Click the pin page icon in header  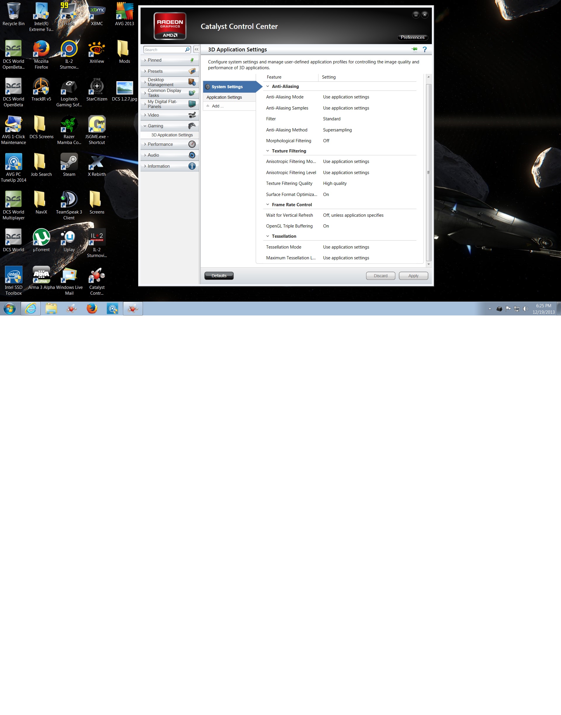[415, 49]
